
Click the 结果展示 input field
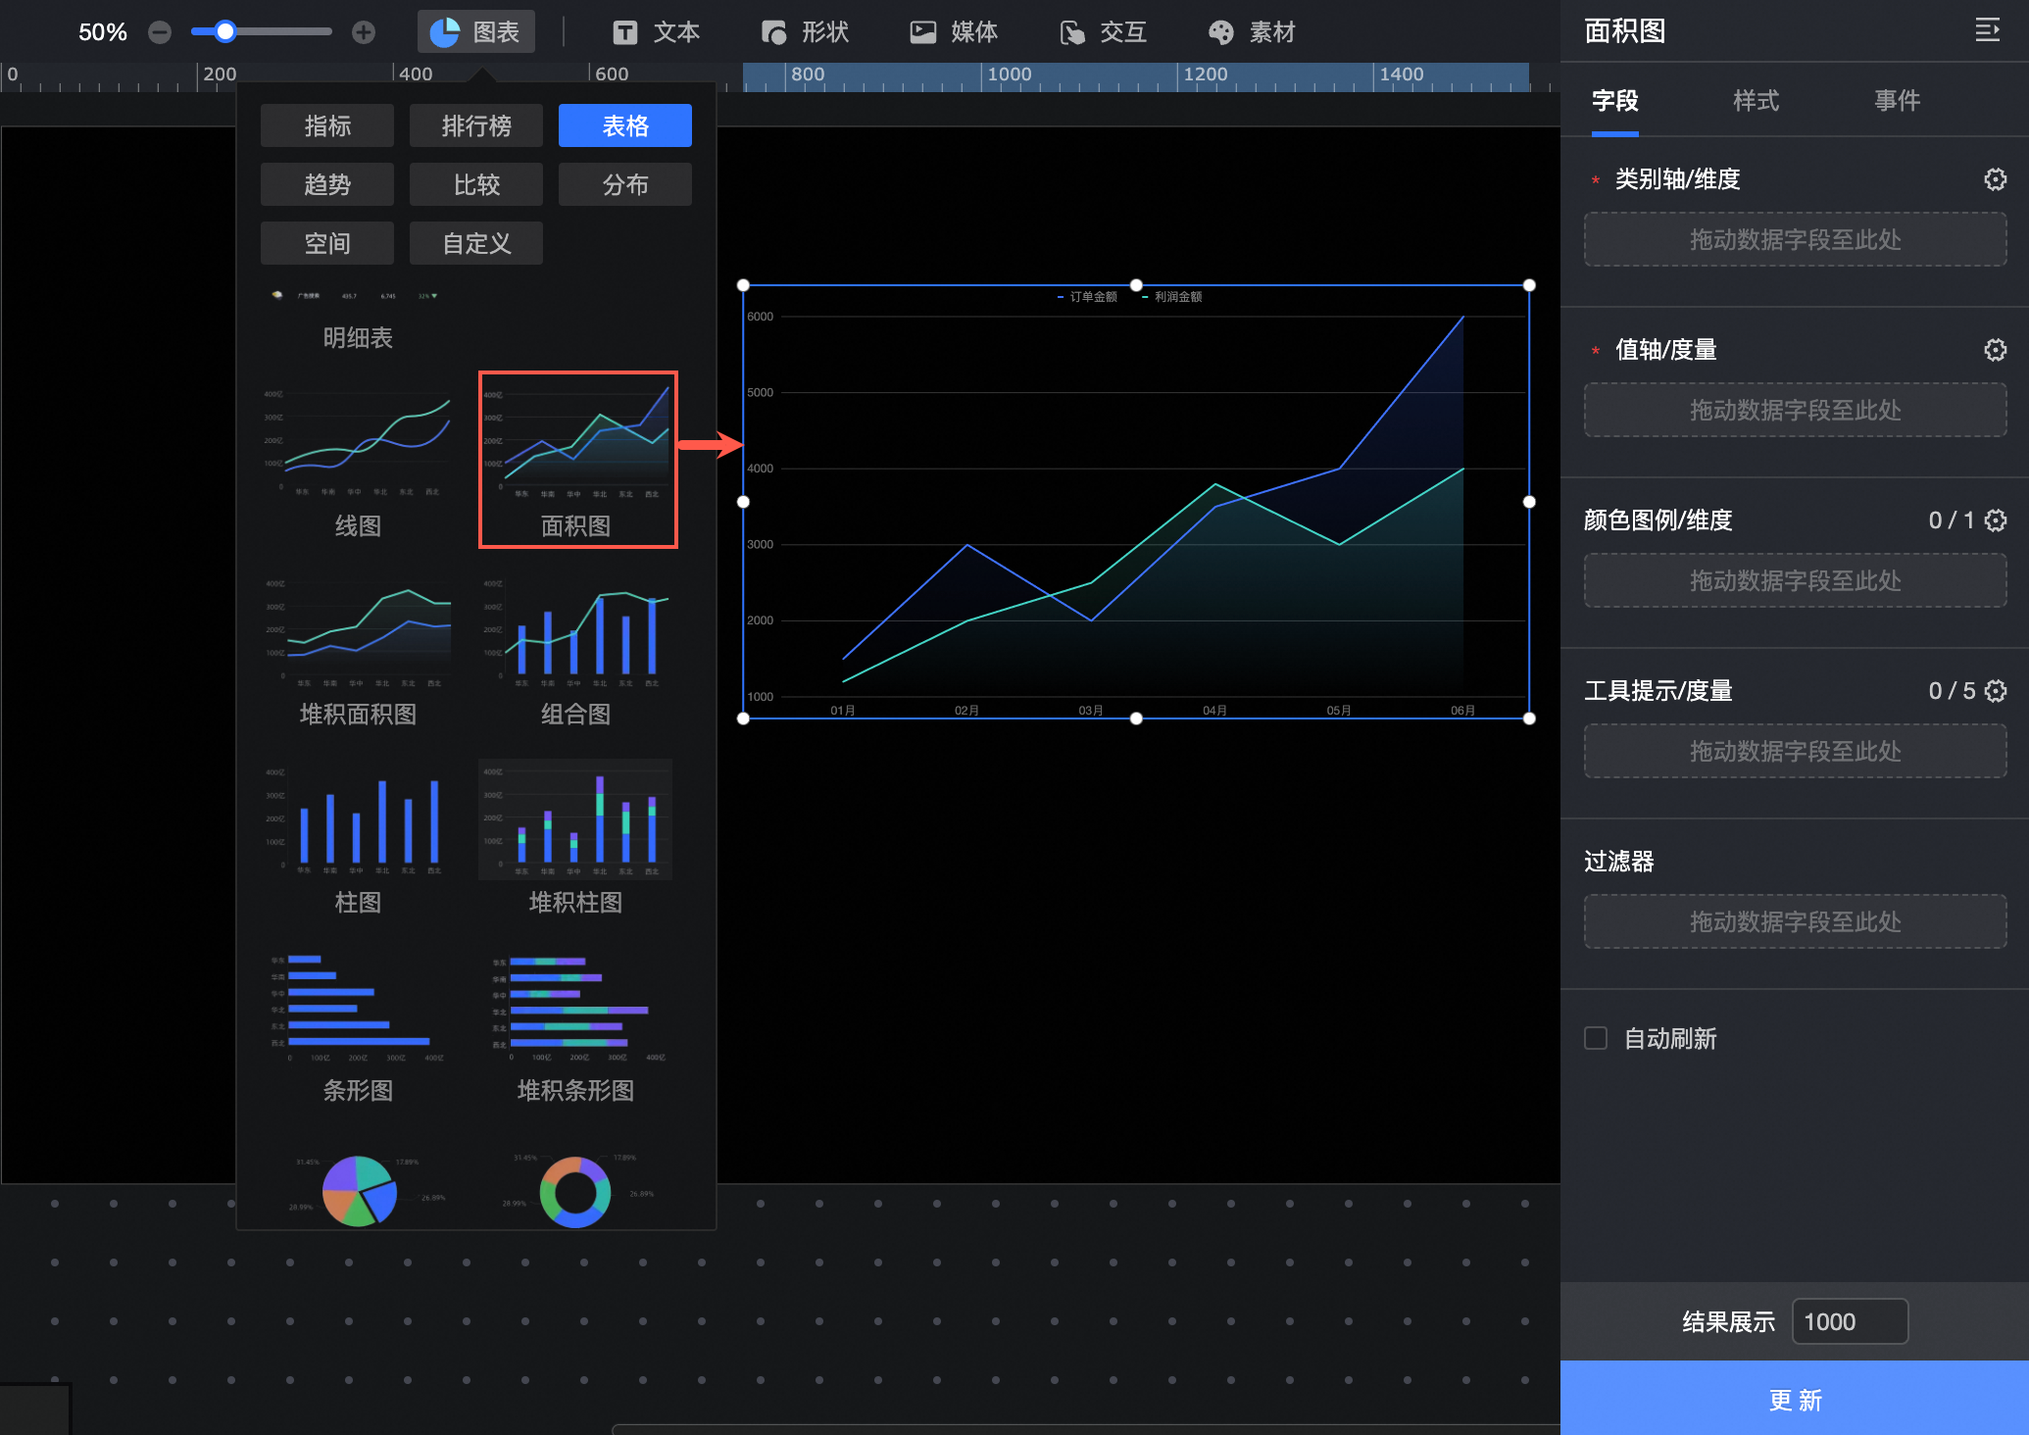1849,1321
